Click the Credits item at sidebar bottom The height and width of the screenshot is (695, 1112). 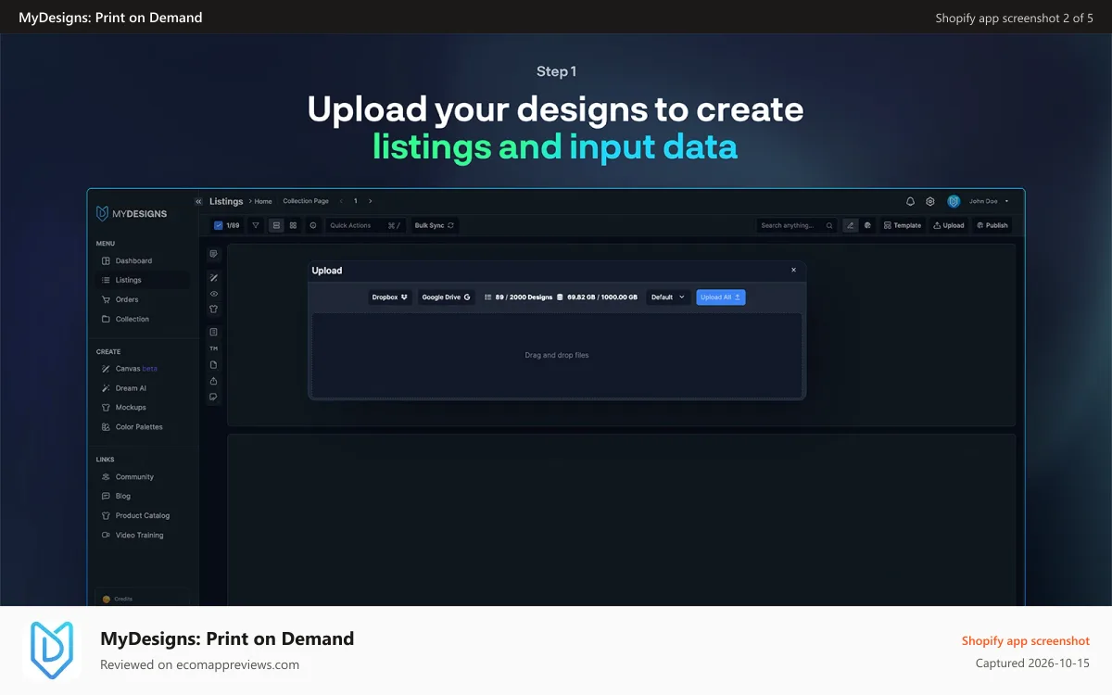[142, 599]
